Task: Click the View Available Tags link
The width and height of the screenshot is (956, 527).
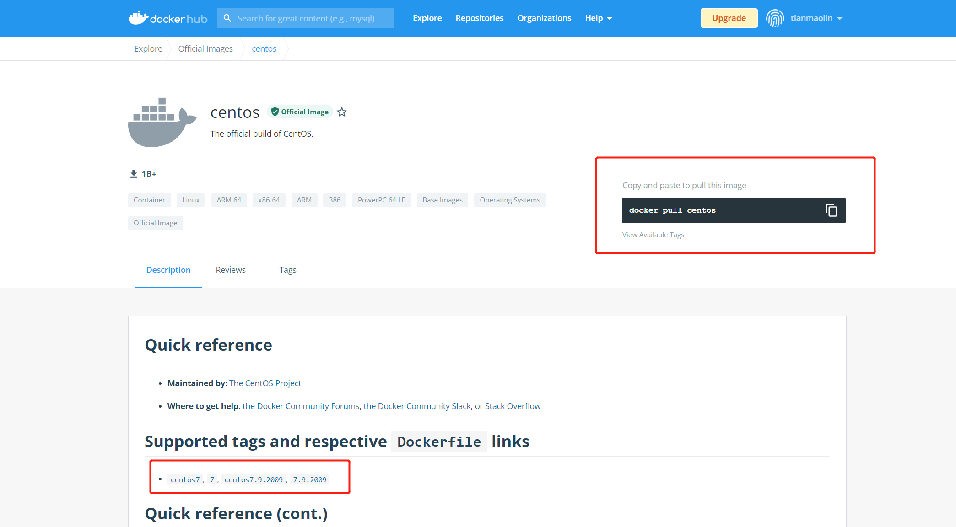Action: pos(654,234)
